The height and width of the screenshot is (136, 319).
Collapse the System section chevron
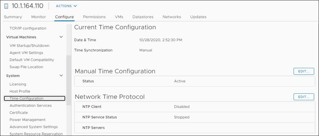coord(61,76)
